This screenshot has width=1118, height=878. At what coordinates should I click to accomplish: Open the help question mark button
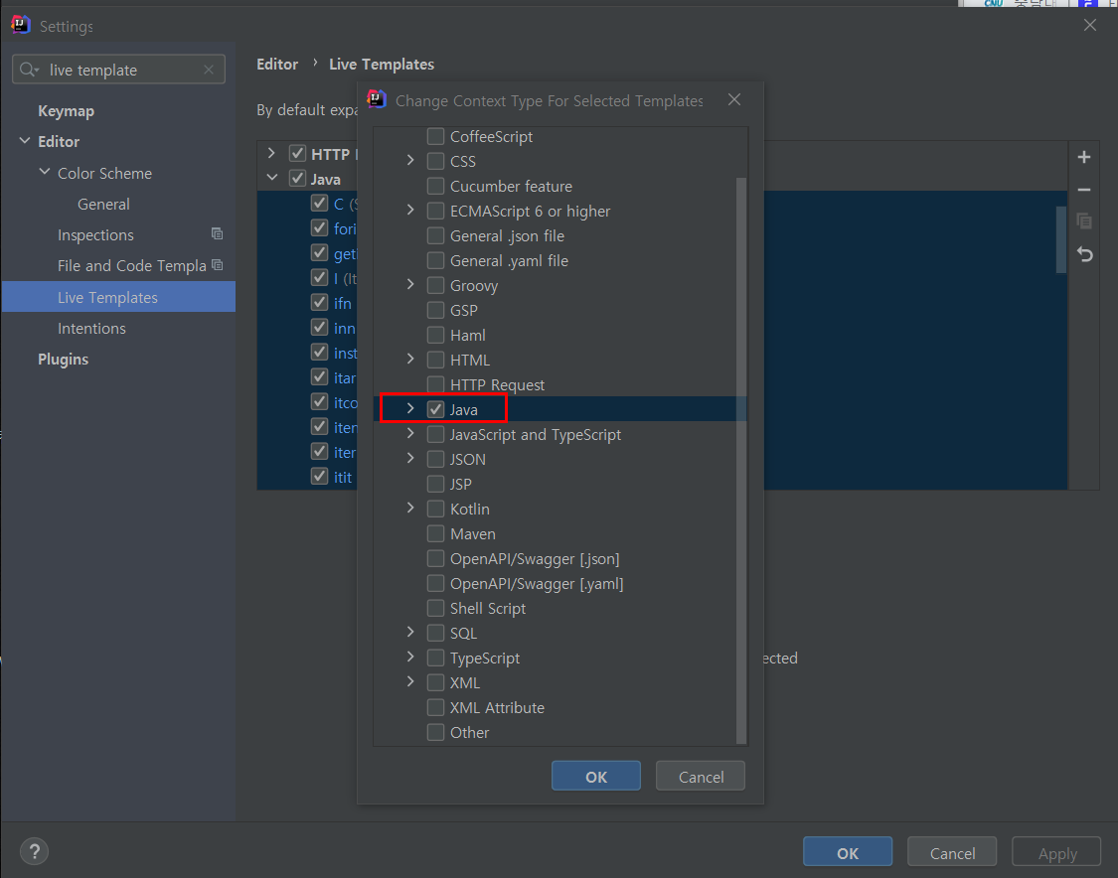[x=34, y=851]
